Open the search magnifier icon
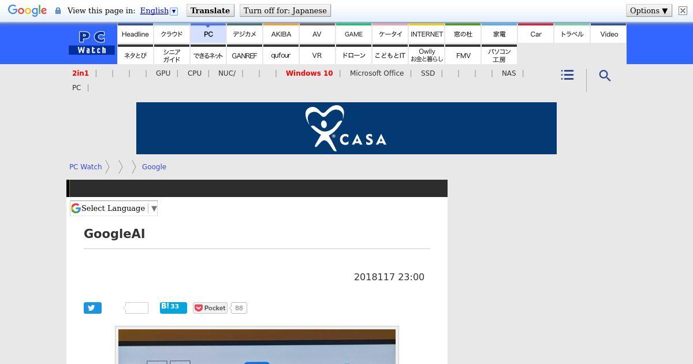 (605, 76)
